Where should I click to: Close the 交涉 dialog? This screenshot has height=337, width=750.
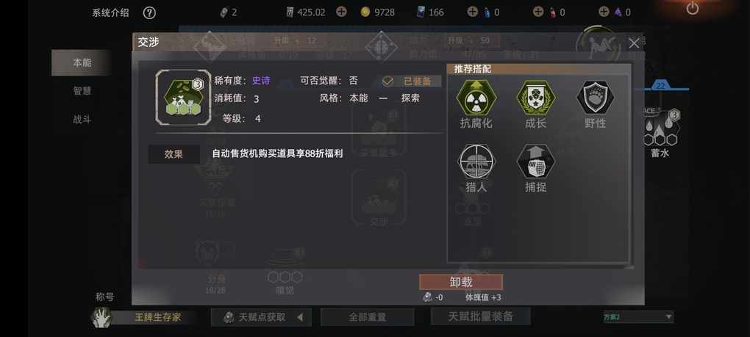pos(634,43)
